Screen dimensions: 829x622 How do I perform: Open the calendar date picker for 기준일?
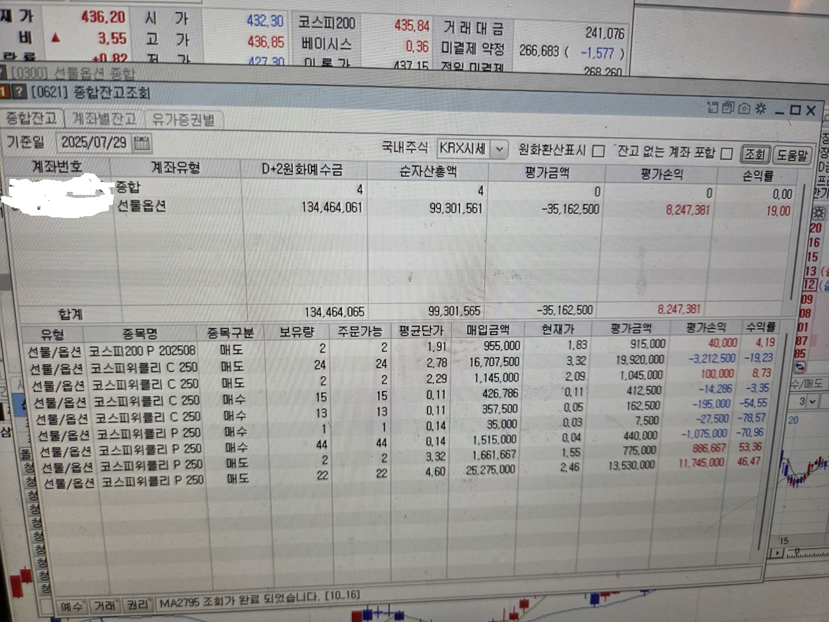(142, 142)
